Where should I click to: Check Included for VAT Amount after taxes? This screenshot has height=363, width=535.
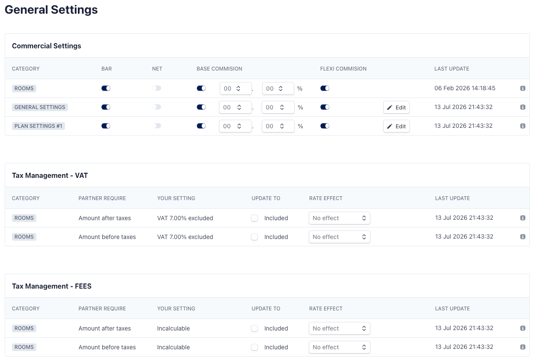[x=254, y=218]
